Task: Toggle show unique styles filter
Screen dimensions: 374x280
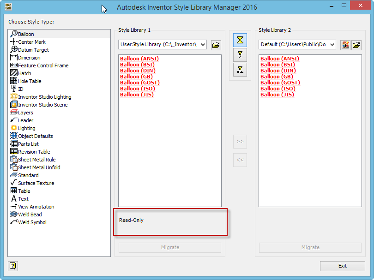Action: click(x=240, y=70)
